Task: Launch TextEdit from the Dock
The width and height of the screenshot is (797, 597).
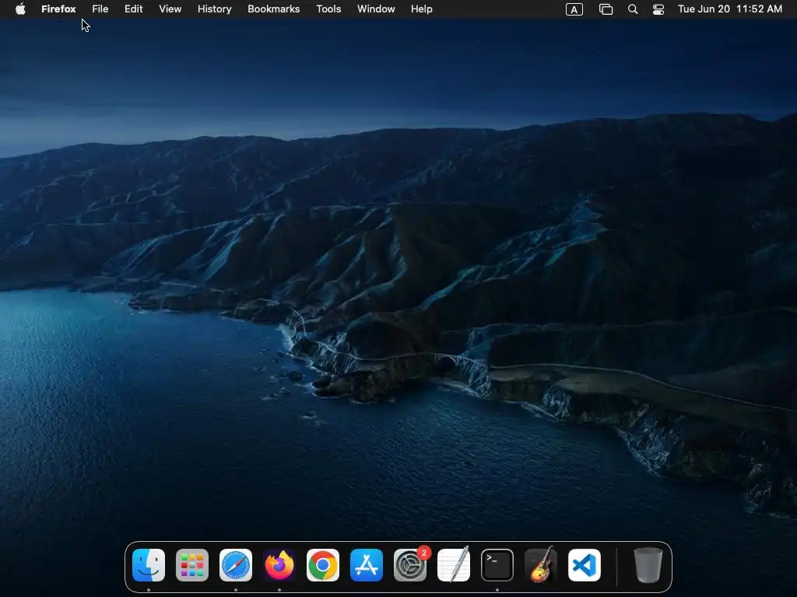Action: point(454,565)
